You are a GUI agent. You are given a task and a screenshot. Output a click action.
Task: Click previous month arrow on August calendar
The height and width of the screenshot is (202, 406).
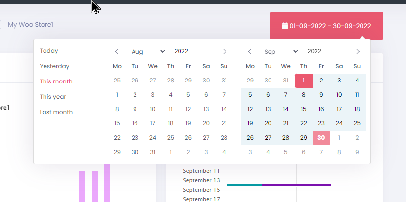[117, 52]
